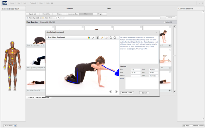Switch to the Rehab Ball tab
This screenshot has width=205, height=128.
[x=33, y=14]
